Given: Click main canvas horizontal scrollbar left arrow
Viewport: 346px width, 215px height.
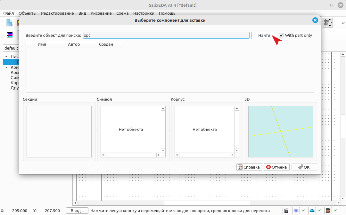Looking at the screenshot, I should (76, 203).
